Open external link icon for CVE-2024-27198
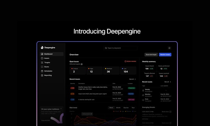The height and width of the screenshot is (126, 210). click(x=170, y=112)
